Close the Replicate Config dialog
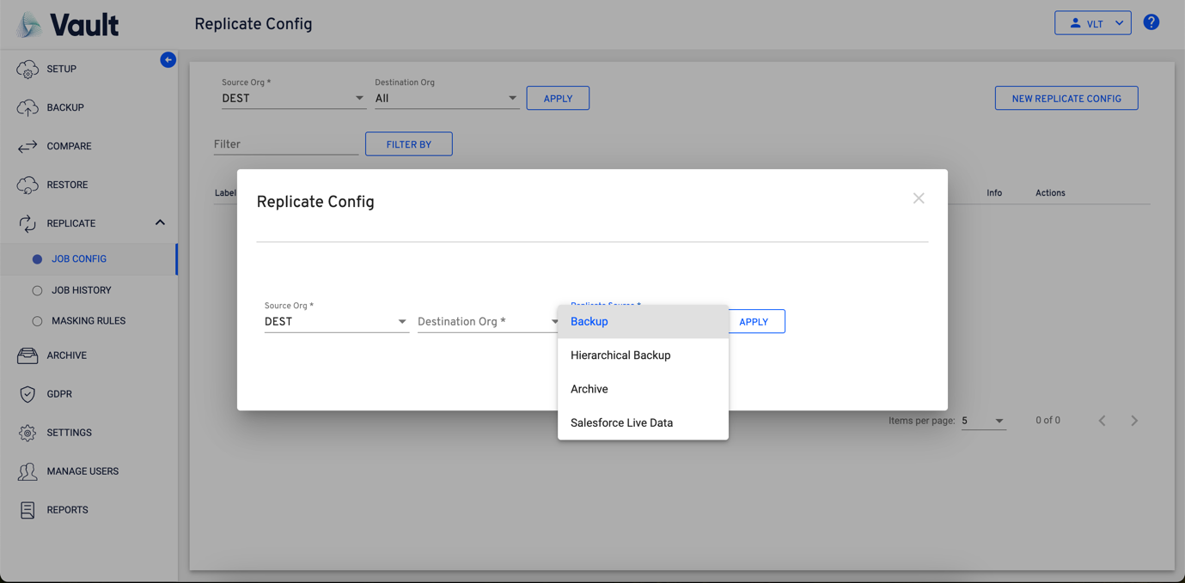1185x583 pixels. pyautogui.click(x=919, y=198)
